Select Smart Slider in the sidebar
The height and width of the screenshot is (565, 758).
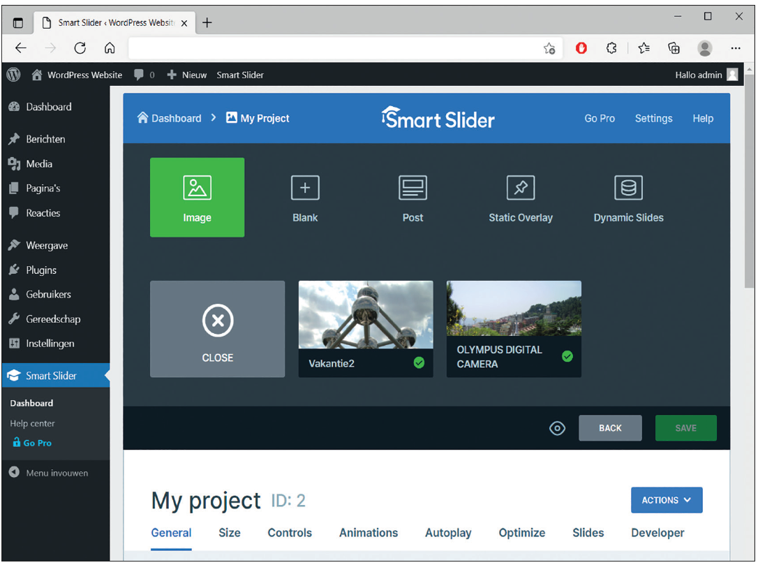(x=56, y=375)
